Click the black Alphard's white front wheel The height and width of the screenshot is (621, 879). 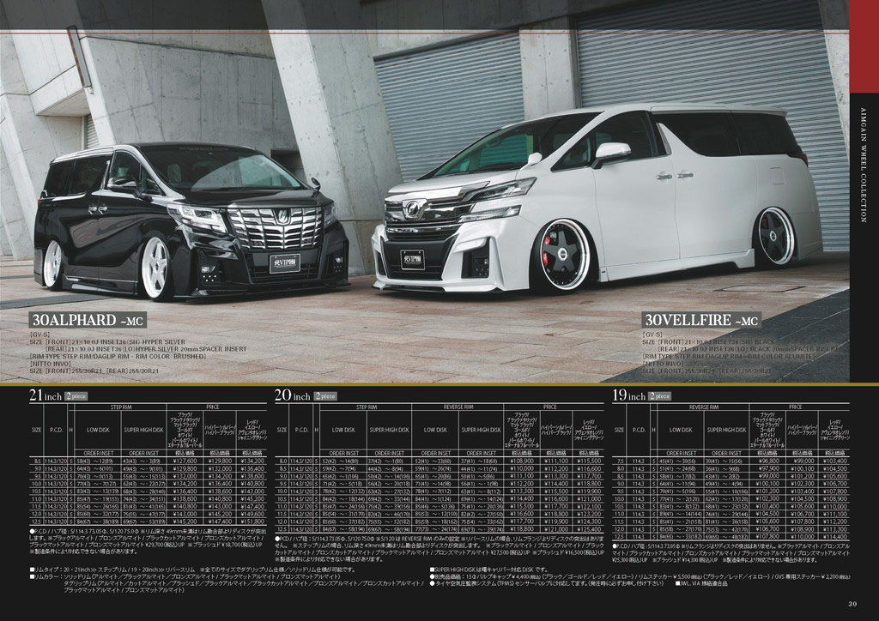[155, 267]
